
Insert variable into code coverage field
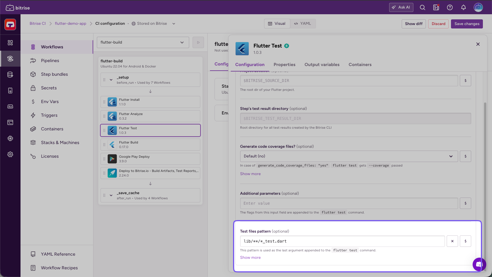[x=466, y=156]
